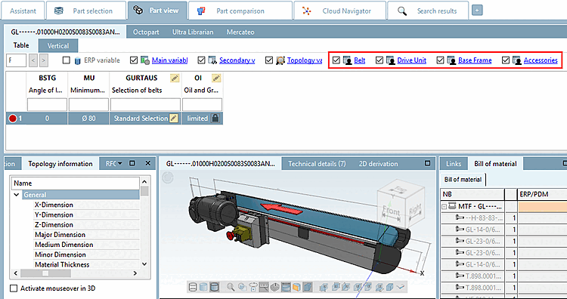Click next arrow button next to row field
Viewport: 567px width, 299px height.
(x=44, y=60)
